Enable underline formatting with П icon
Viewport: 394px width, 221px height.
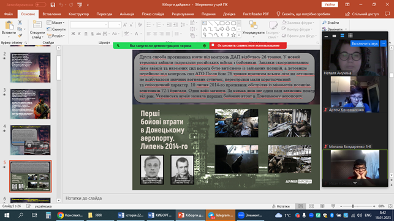[x=86, y=34]
